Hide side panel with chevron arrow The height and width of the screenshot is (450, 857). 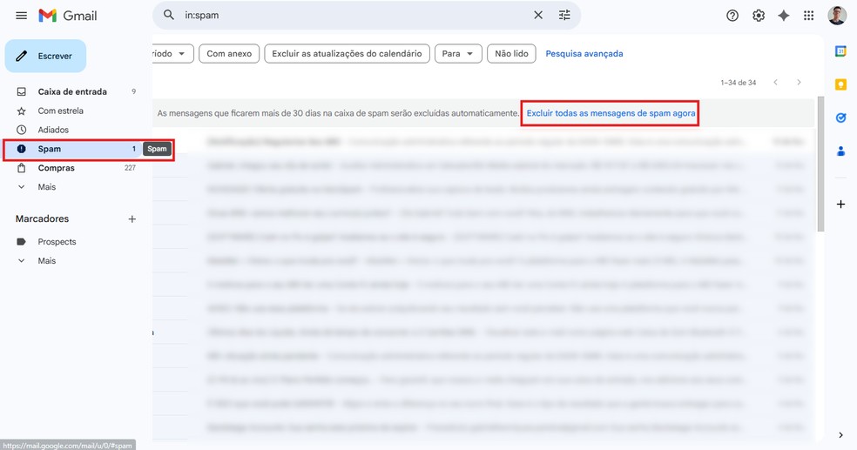click(840, 435)
